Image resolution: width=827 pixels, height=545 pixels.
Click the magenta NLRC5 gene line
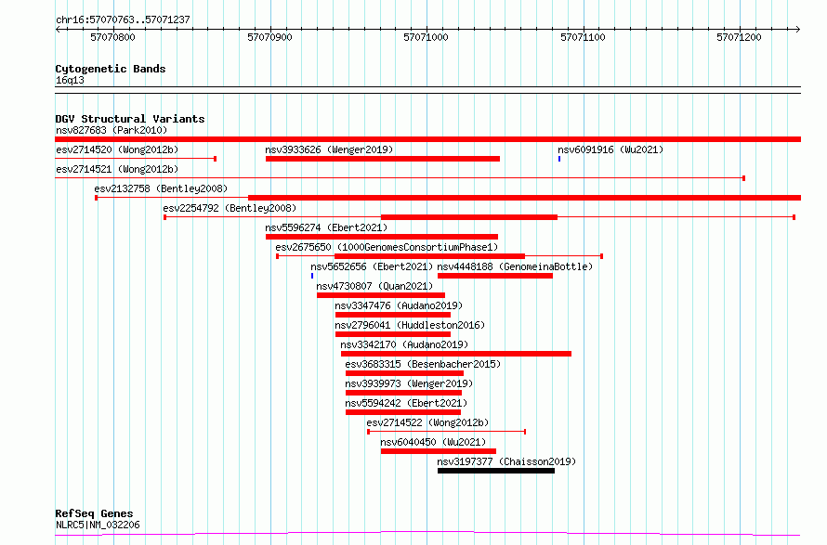(427, 534)
